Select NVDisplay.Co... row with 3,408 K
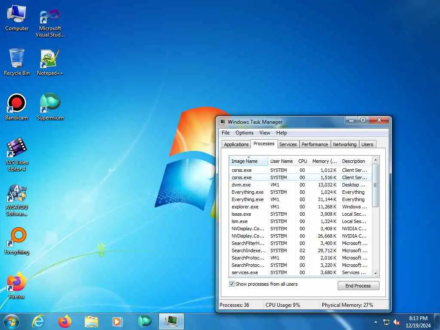This screenshot has height=330, width=440. pos(300,229)
